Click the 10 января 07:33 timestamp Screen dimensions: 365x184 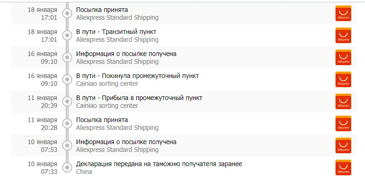pyautogui.click(x=42, y=168)
